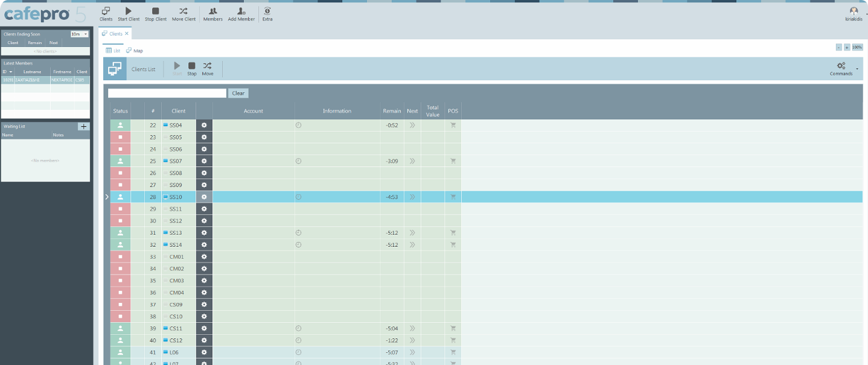Screen dimensions: 868x365
Task: Open the ID column sort dropdown
Action: point(11,72)
